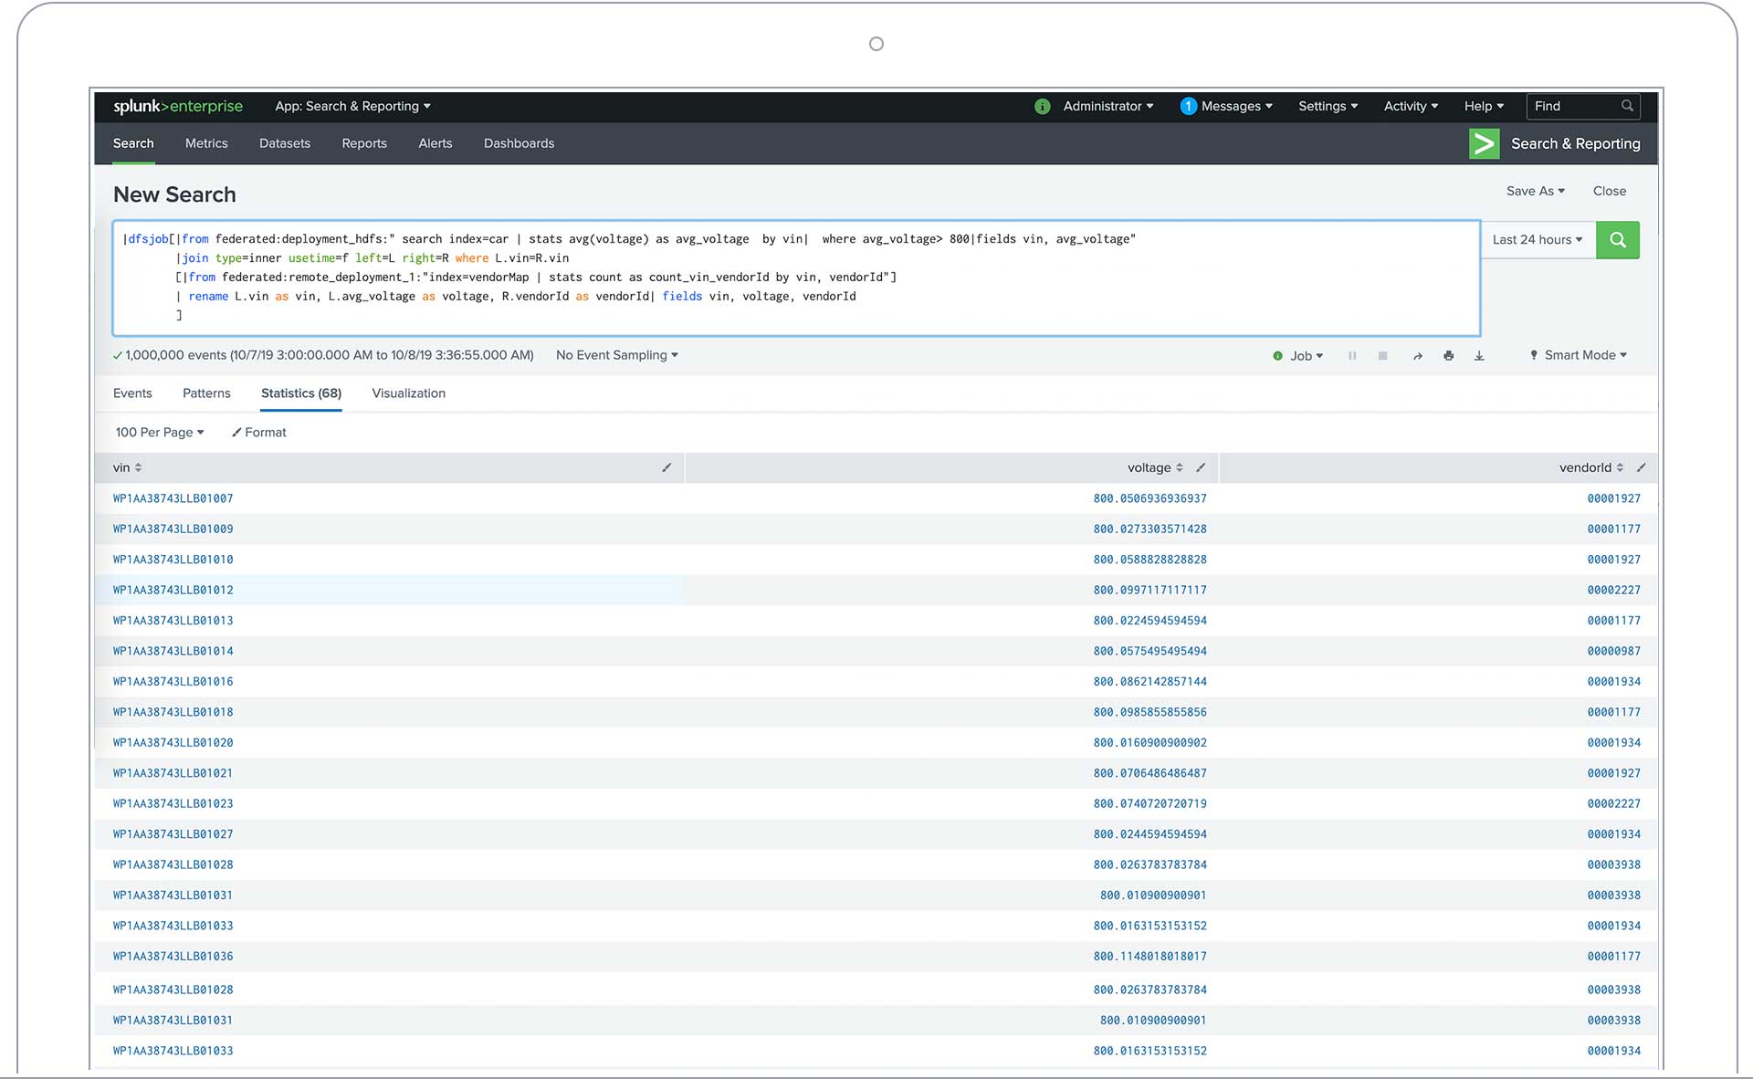
Task: Click vin WP1AA38743LLB01027
Action: pyautogui.click(x=173, y=833)
